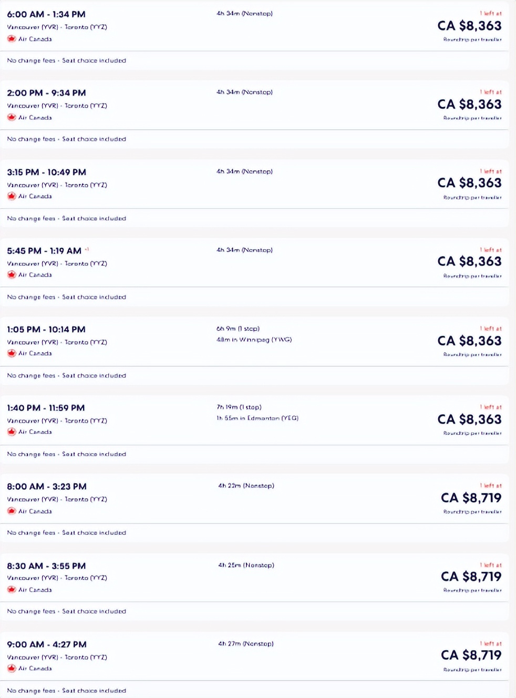This screenshot has width=516, height=698.
Task: Click the 4h 22m Nonstop duration label
Action: tap(246, 486)
